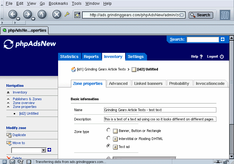Open [id1] Grinding Gears Article Tests breadcrumb
234x164 pixels.
[x=101, y=69]
